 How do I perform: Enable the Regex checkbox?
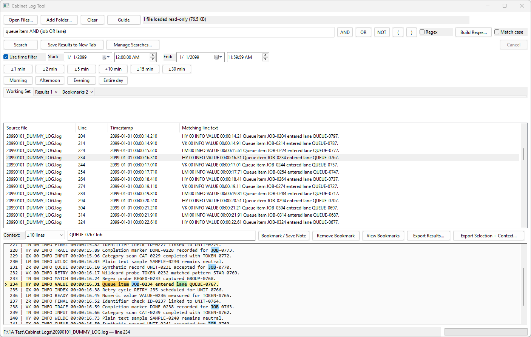422,32
